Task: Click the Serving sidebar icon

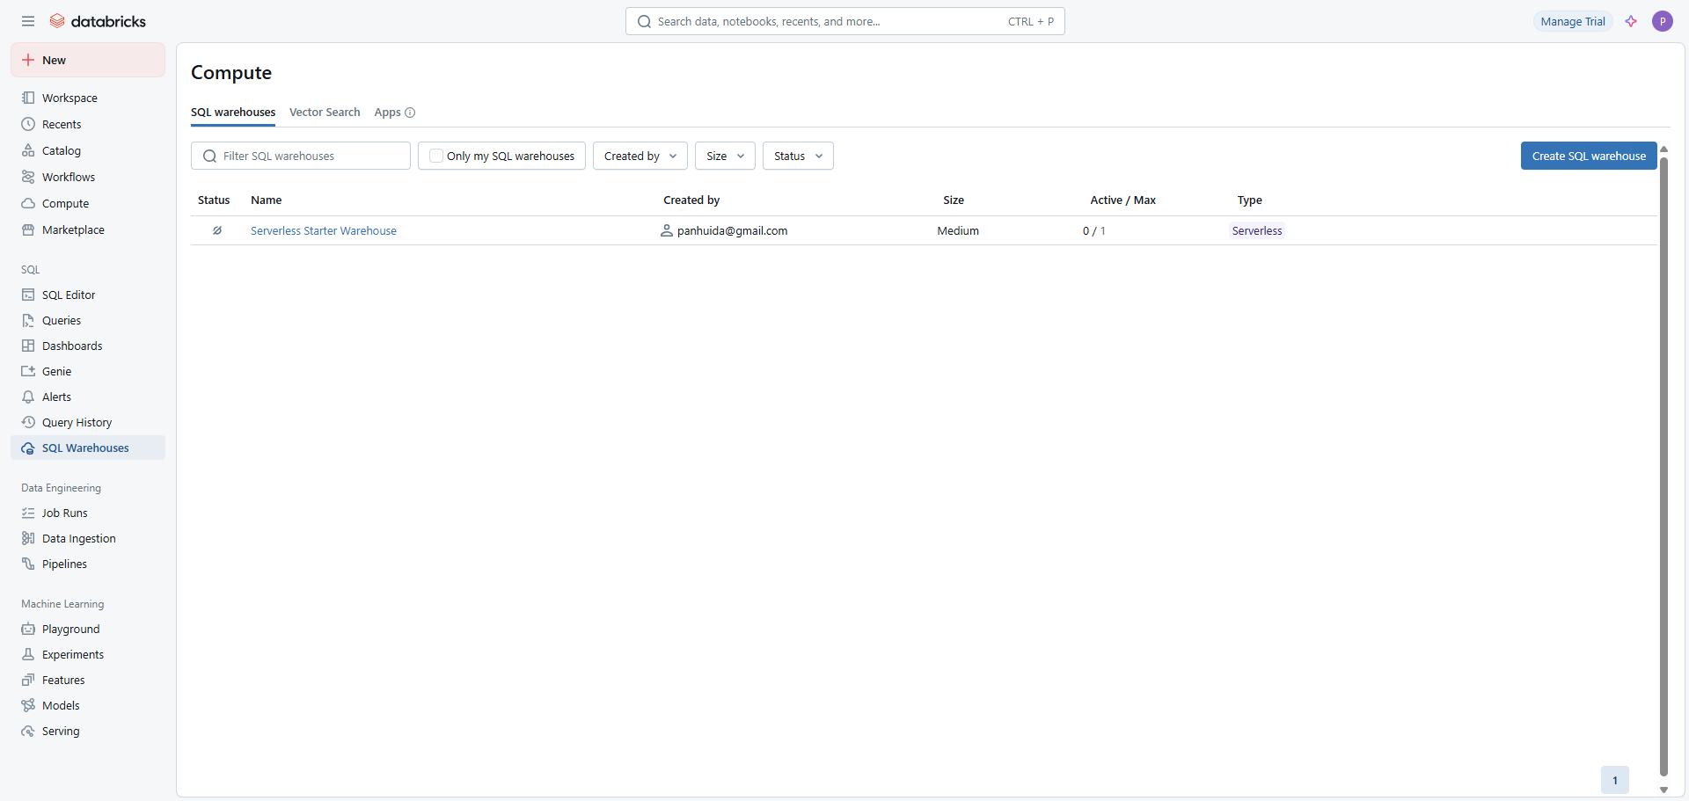Action: (x=28, y=731)
